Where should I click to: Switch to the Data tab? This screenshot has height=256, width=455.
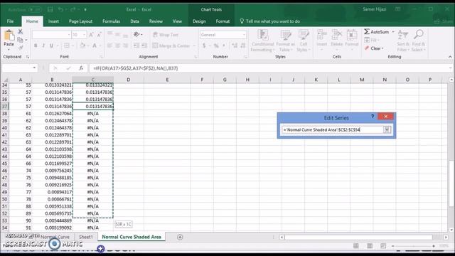134,21
